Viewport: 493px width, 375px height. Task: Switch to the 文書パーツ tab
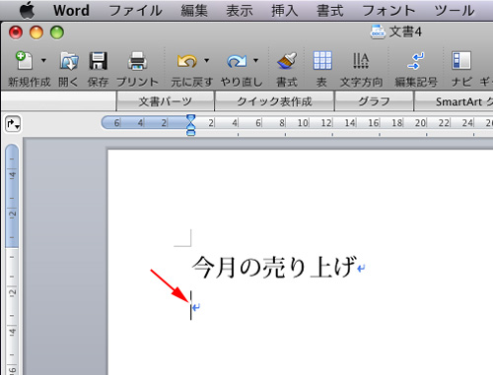click(x=165, y=101)
